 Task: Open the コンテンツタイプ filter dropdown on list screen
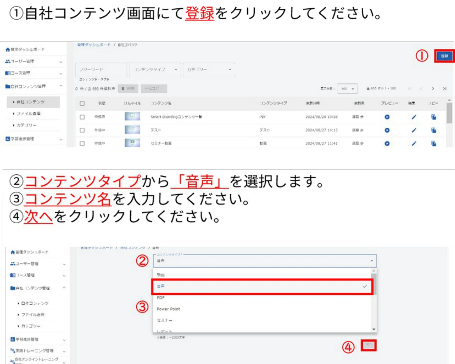(155, 69)
